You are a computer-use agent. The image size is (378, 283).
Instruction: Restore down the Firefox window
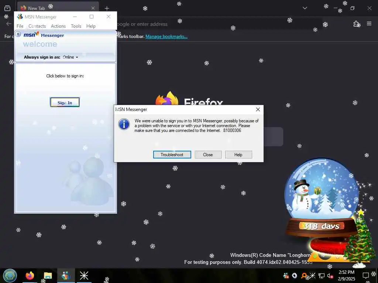[353, 8]
